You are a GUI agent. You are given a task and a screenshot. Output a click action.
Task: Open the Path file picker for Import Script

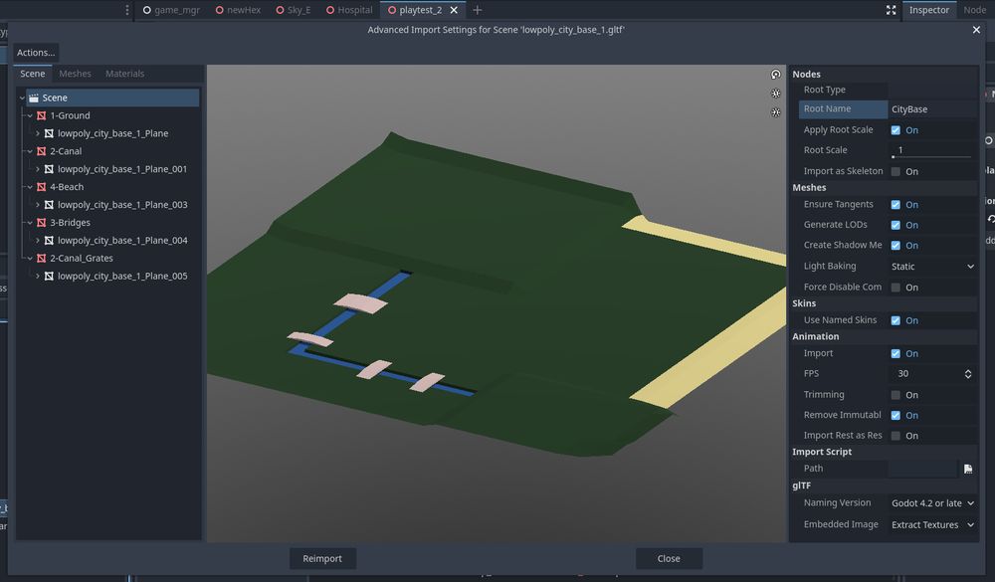(967, 468)
